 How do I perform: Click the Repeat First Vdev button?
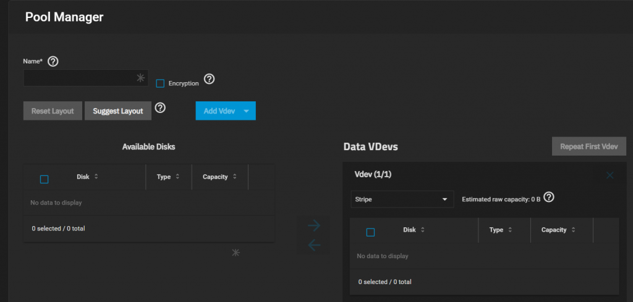589,146
